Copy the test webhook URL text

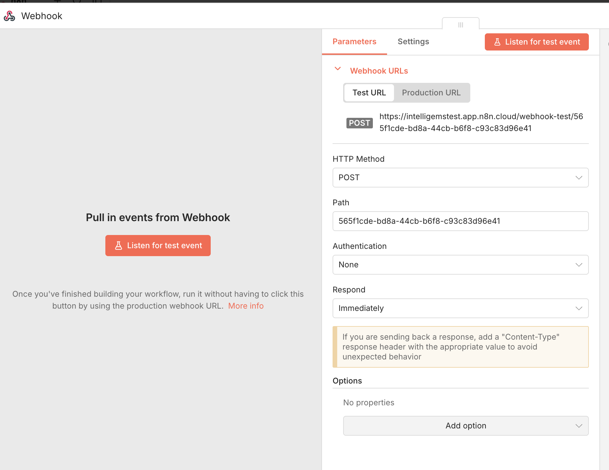[x=481, y=122]
